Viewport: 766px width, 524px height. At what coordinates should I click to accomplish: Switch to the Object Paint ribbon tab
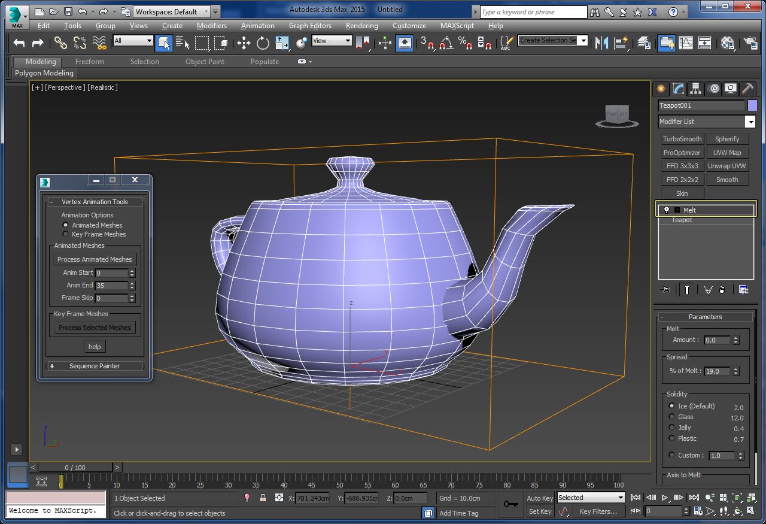pyautogui.click(x=205, y=61)
